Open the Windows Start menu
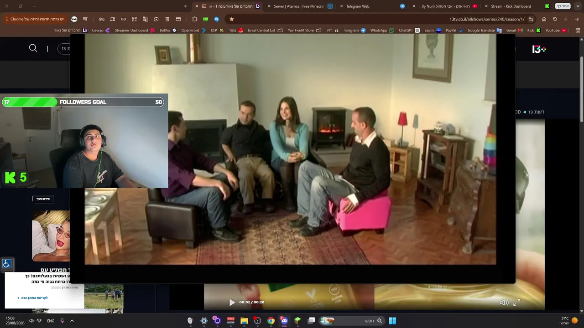584x328 pixels. click(x=392, y=321)
